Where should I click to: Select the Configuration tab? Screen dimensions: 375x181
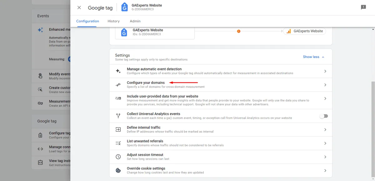(x=87, y=21)
